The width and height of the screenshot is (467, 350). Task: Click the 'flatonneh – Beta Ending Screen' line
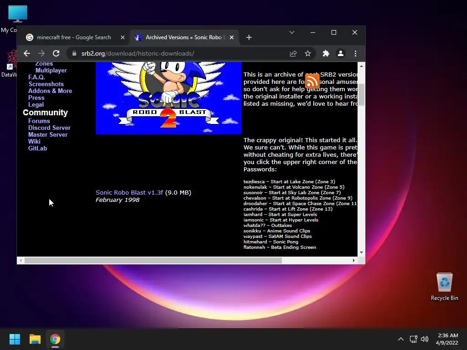click(280, 247)
